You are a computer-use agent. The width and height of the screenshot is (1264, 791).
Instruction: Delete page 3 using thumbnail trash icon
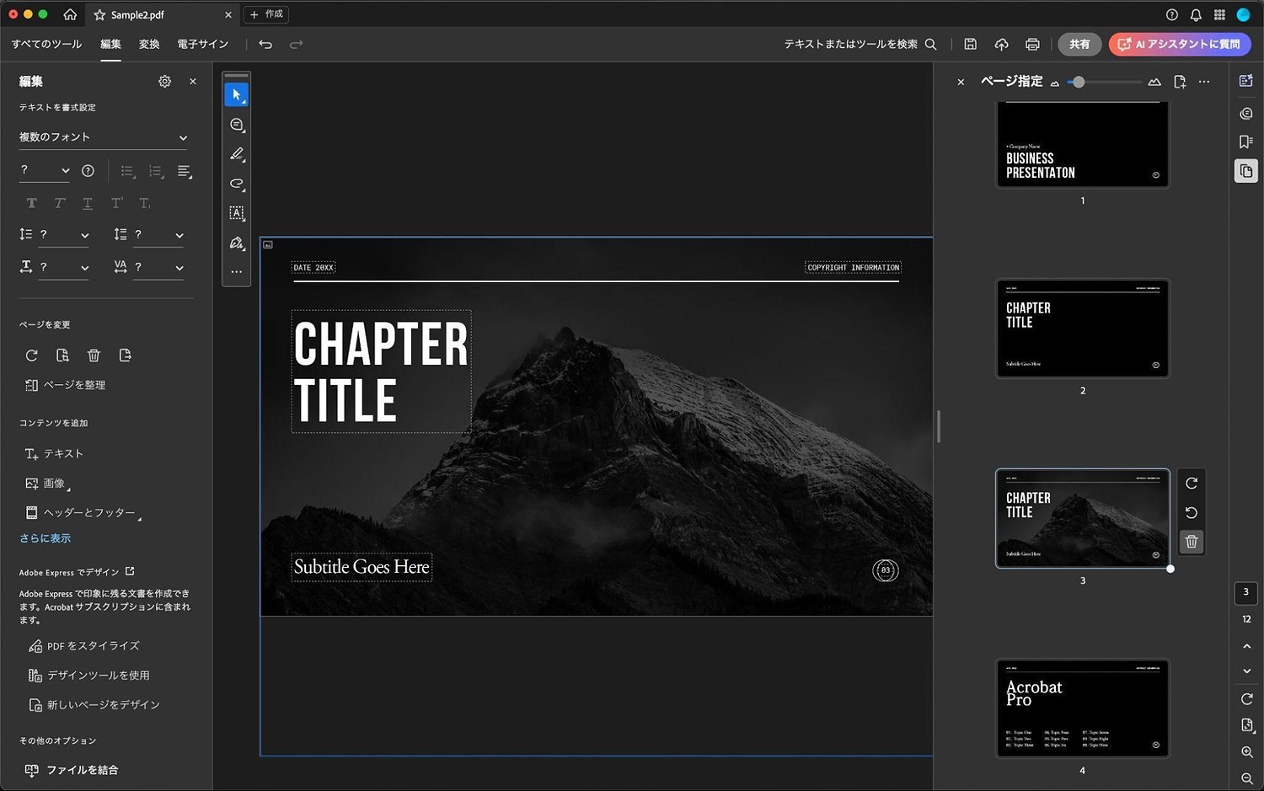1192,542
